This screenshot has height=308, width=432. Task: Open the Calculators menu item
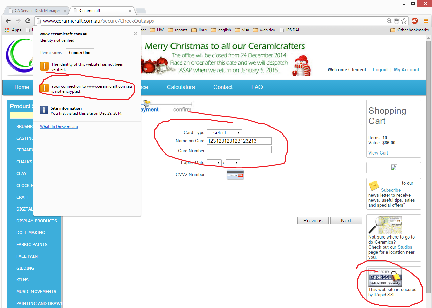(181, 87)
